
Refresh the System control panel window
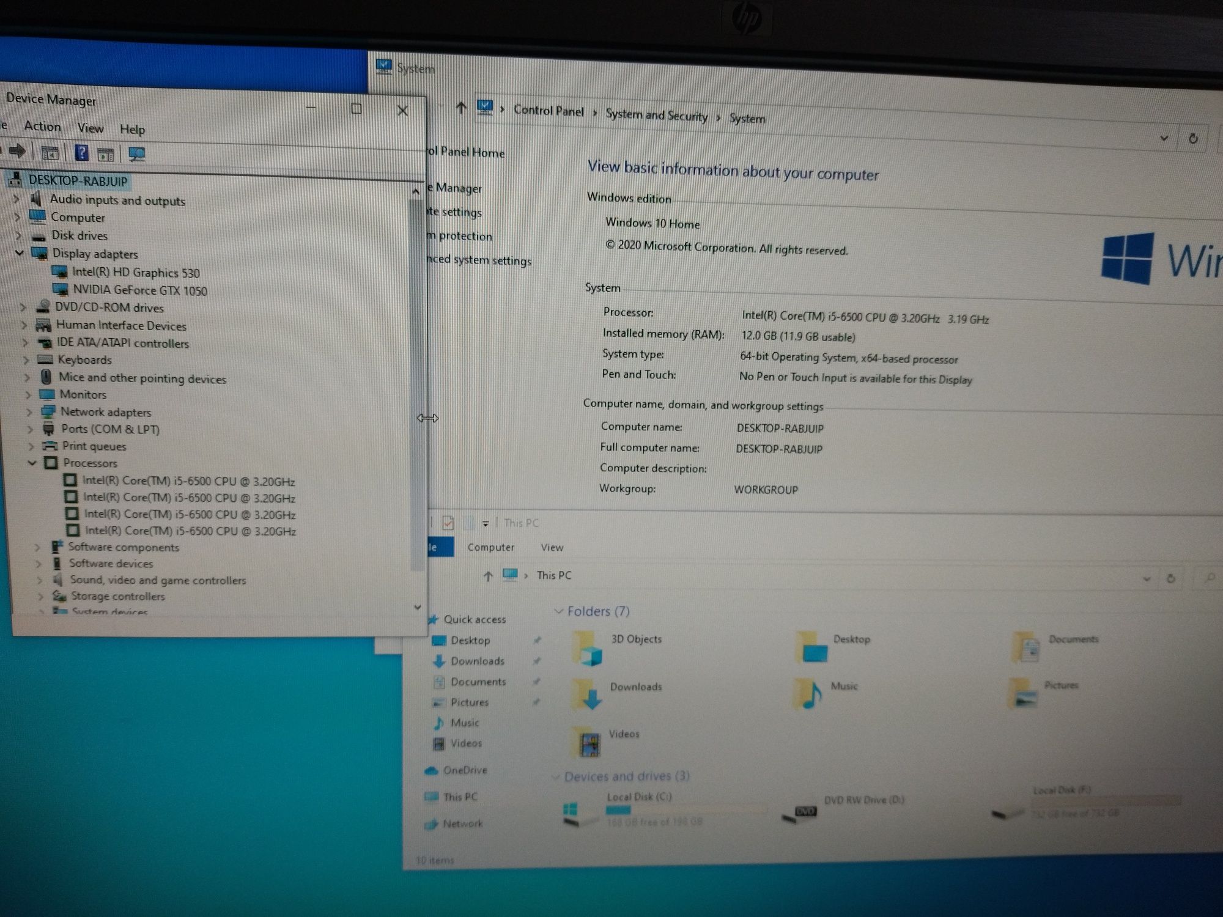pos(1192,139)
